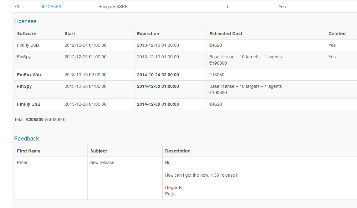The height and width of the screenshot is (208, 357).
Task: Click the 4.30 release question text
Action: 201,175
